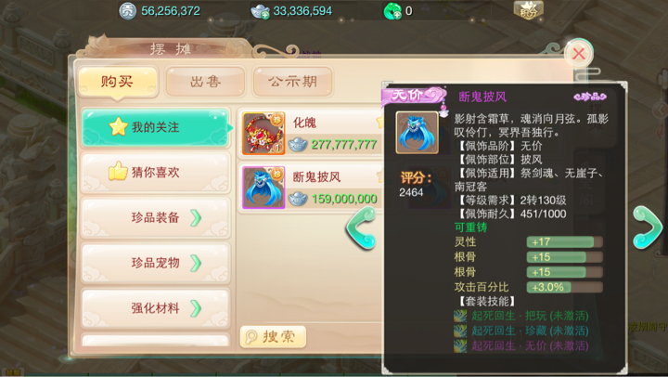Expand the 强化材料 category
This screenshot has width=668, height=377.
(x=156, y=308)
